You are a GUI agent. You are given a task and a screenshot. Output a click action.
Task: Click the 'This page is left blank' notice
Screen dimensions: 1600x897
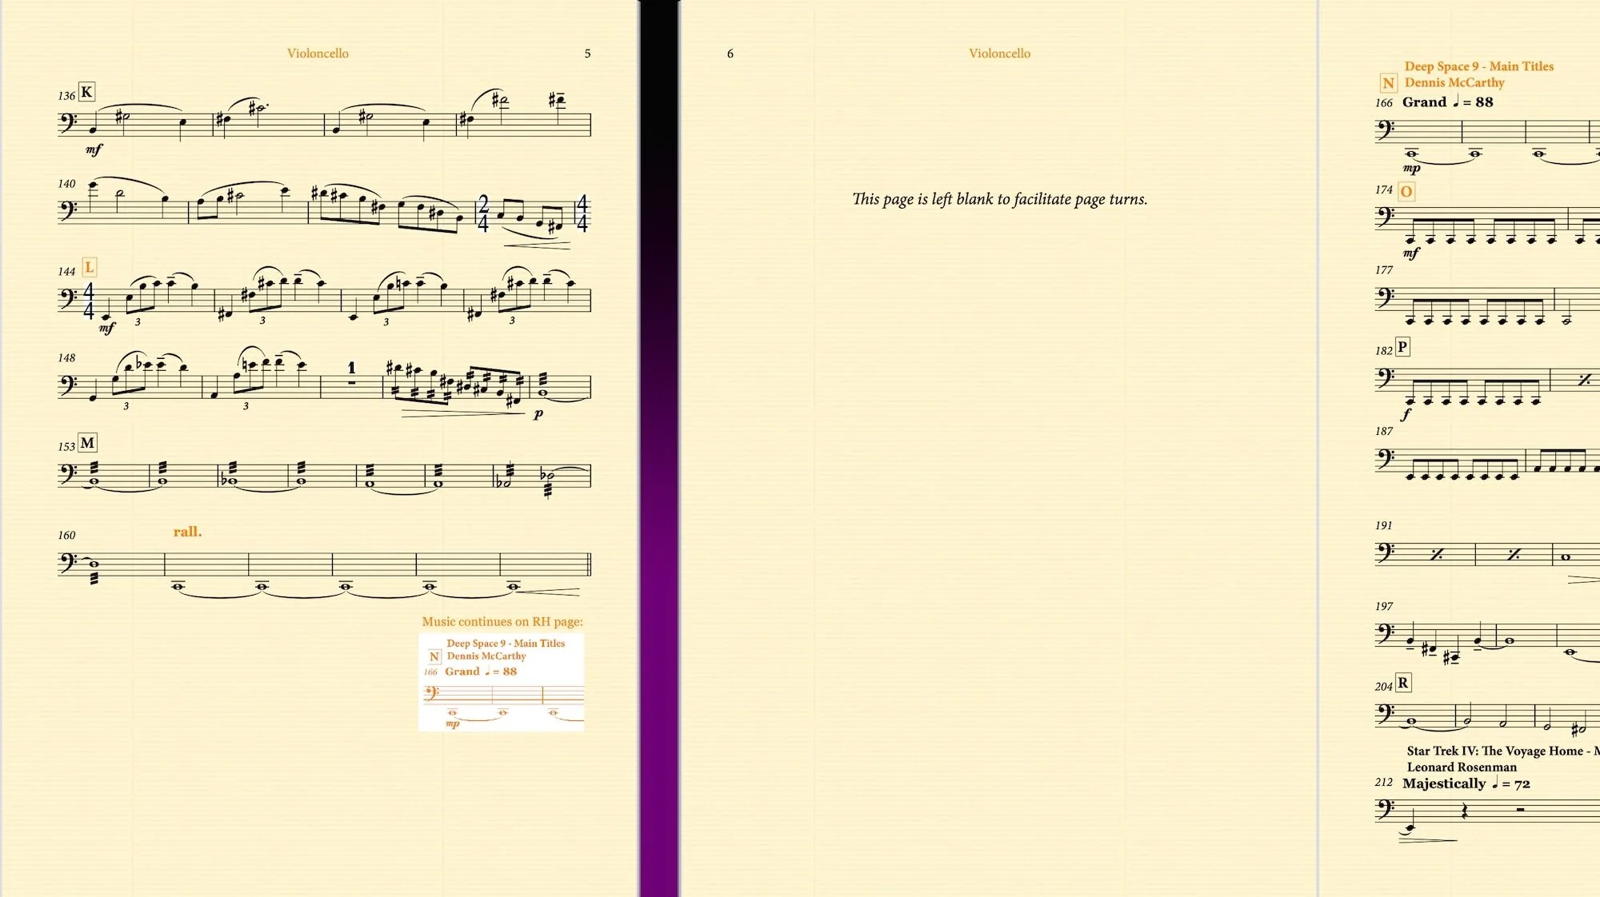999,199
